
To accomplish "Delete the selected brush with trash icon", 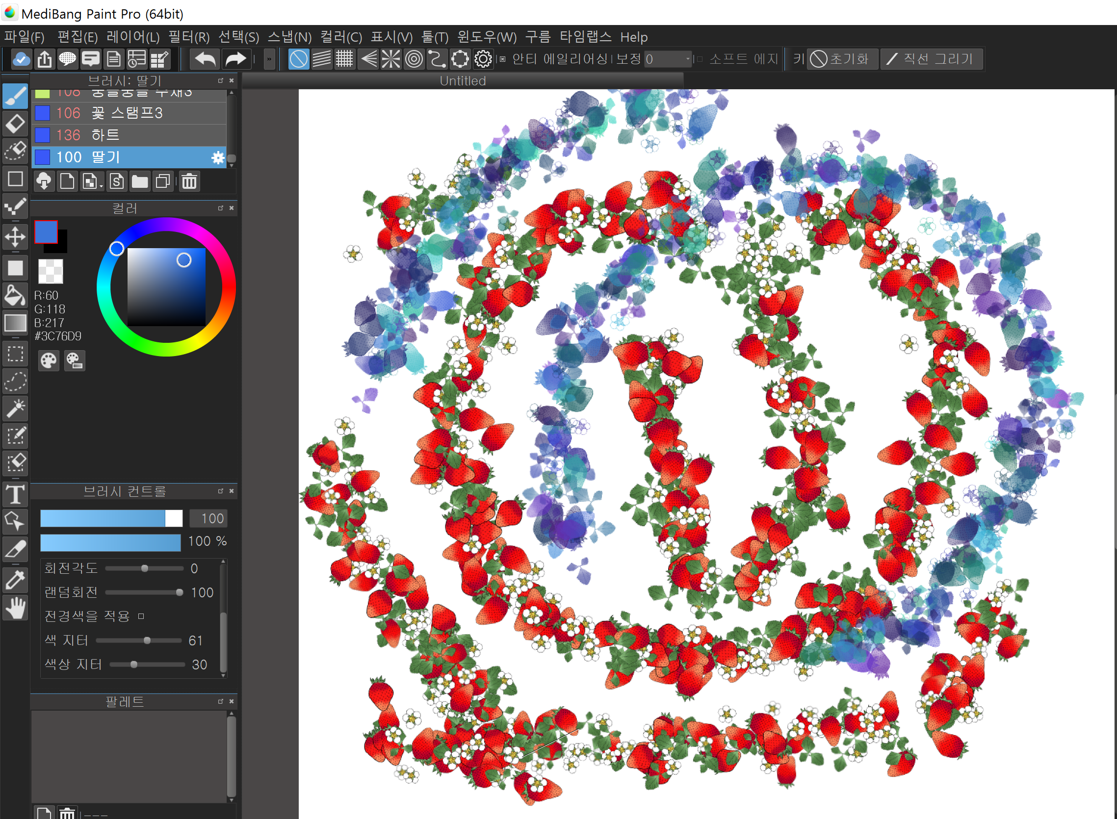I will pyautogui.click(x=189, y=181).
